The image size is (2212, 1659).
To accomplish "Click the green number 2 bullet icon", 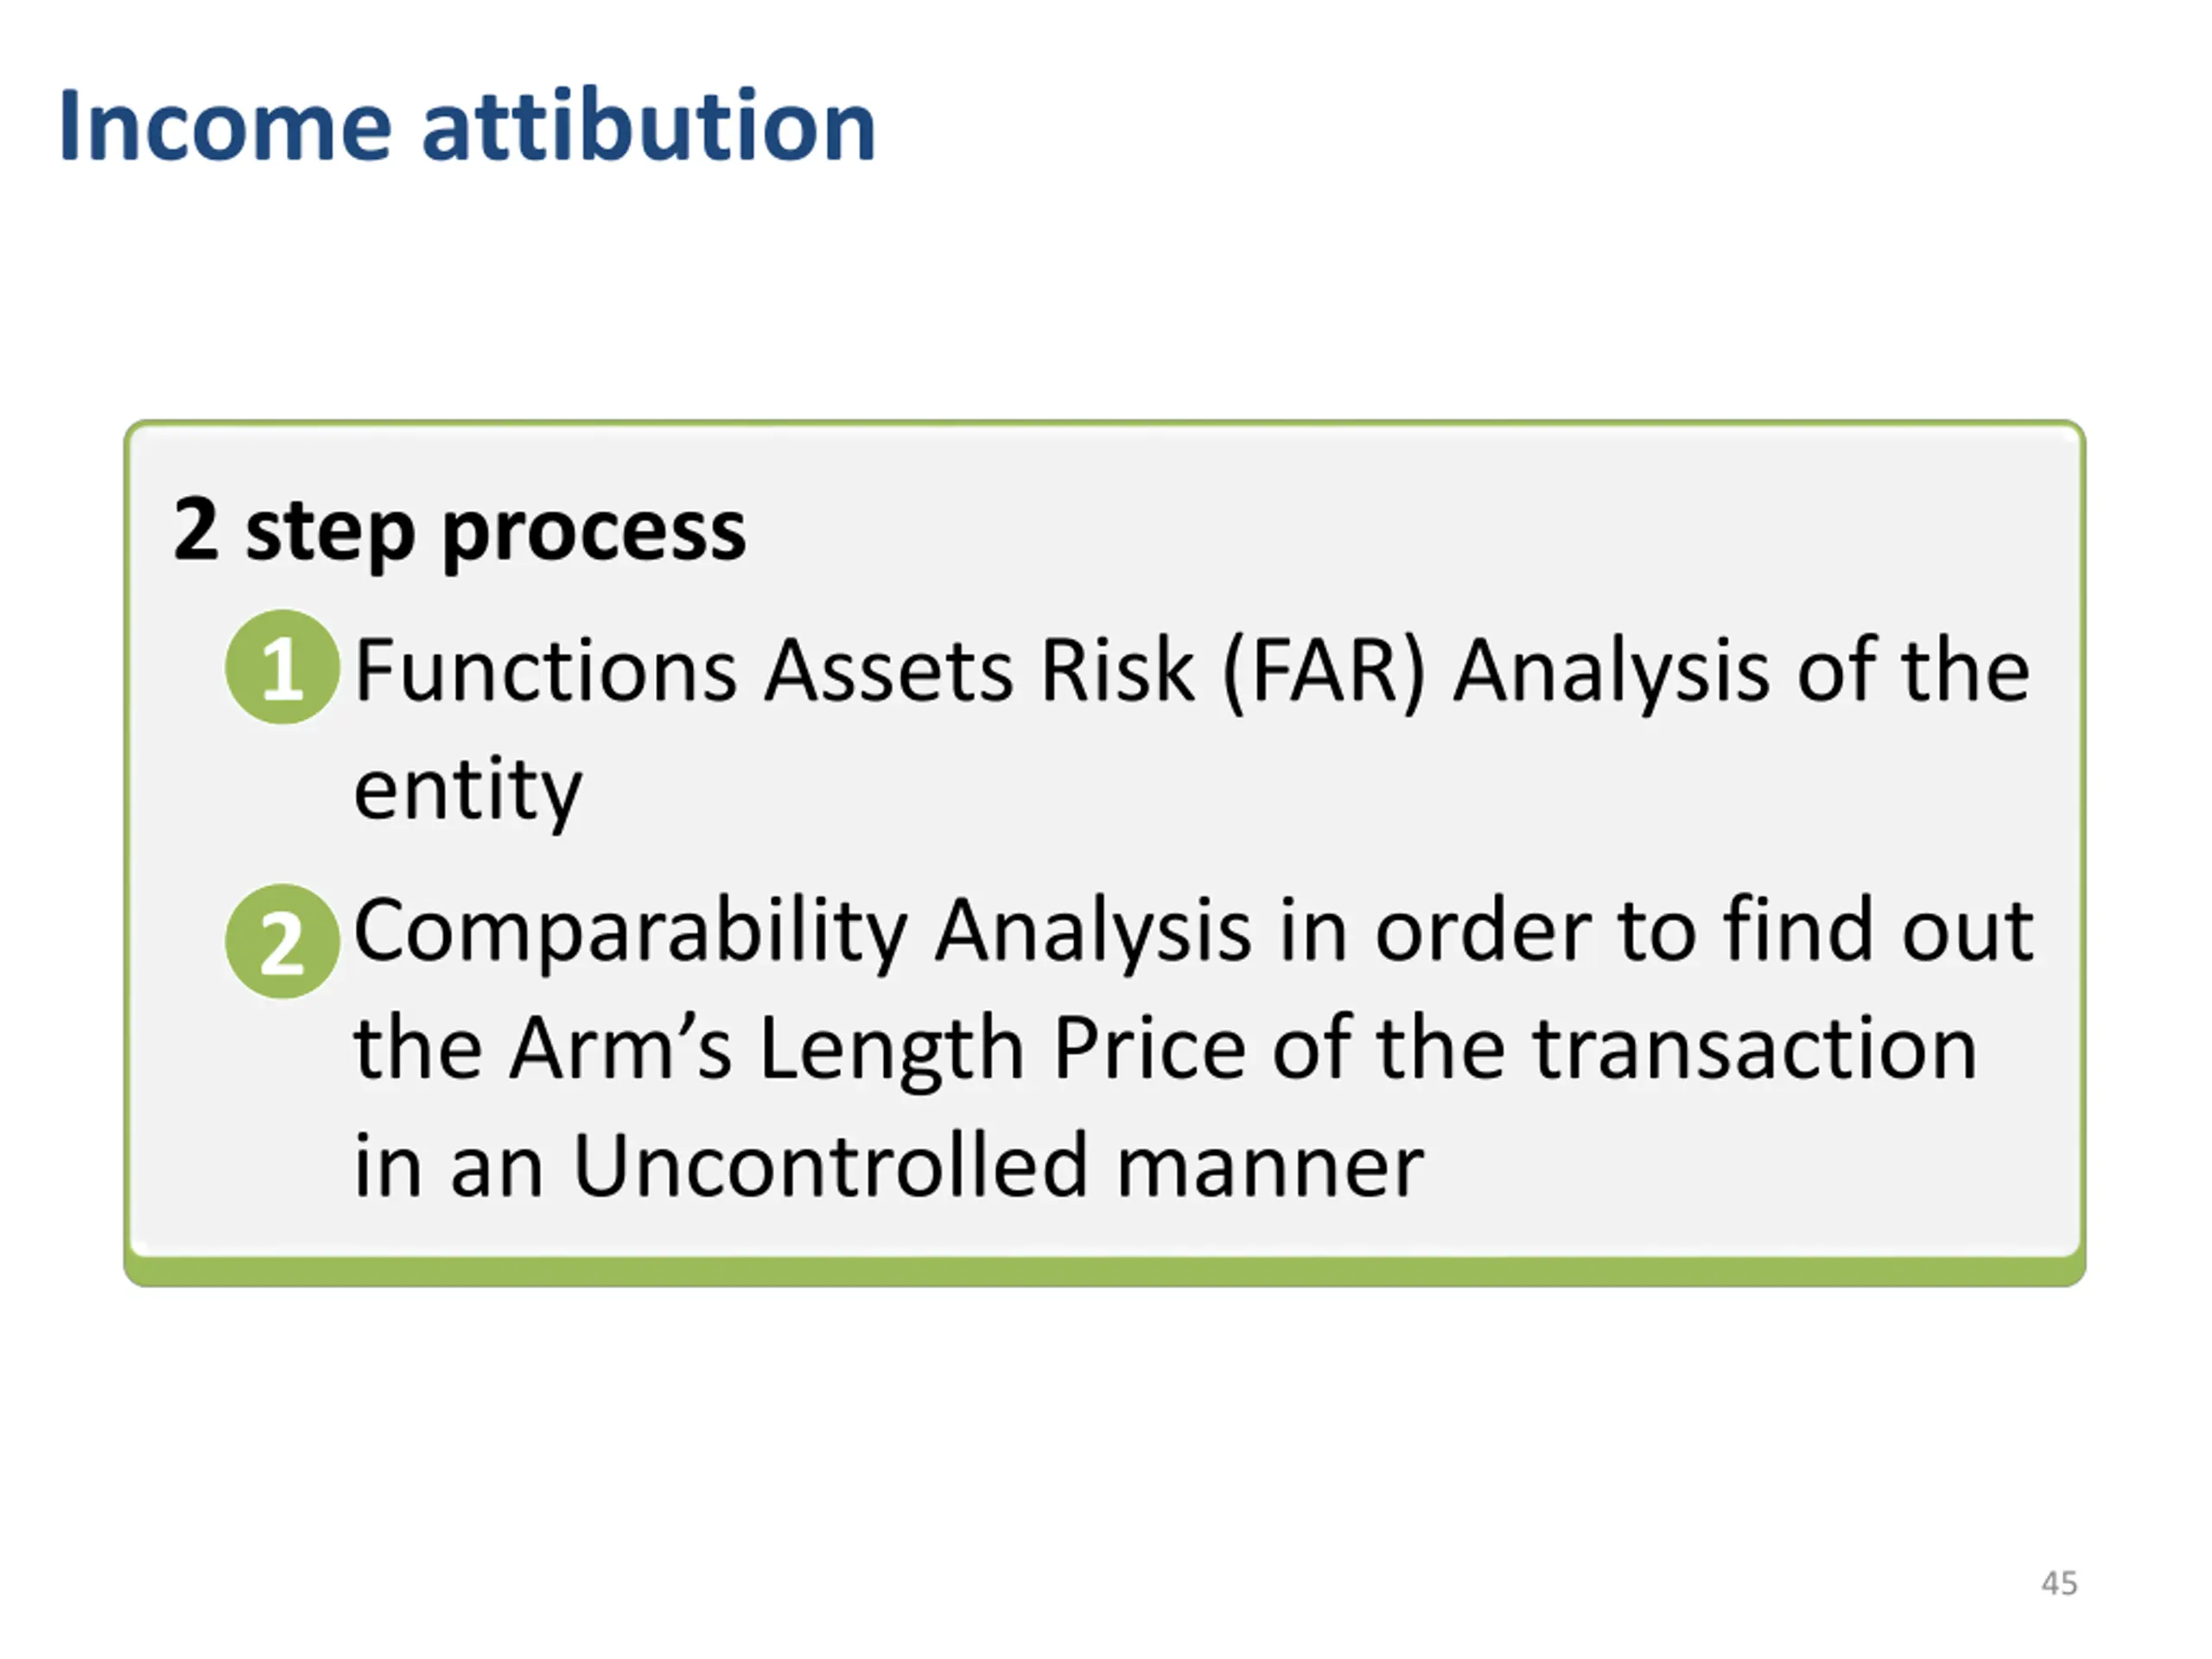I will point(282,941).
